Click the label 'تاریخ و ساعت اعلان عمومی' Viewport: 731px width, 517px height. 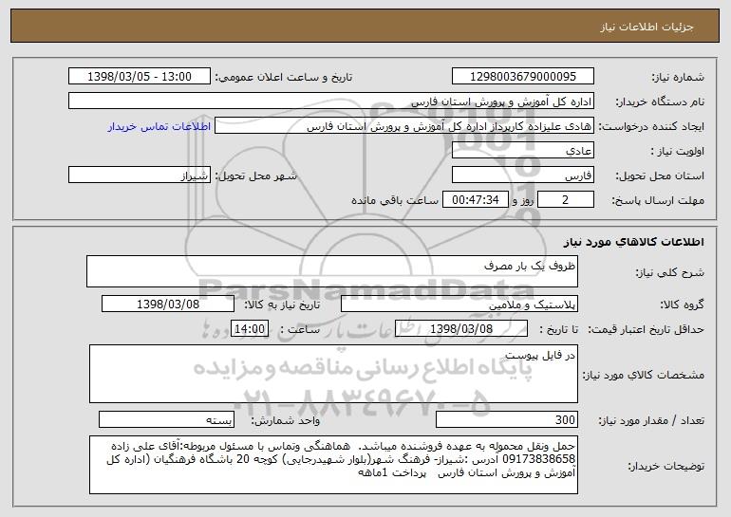coord(284,77)
